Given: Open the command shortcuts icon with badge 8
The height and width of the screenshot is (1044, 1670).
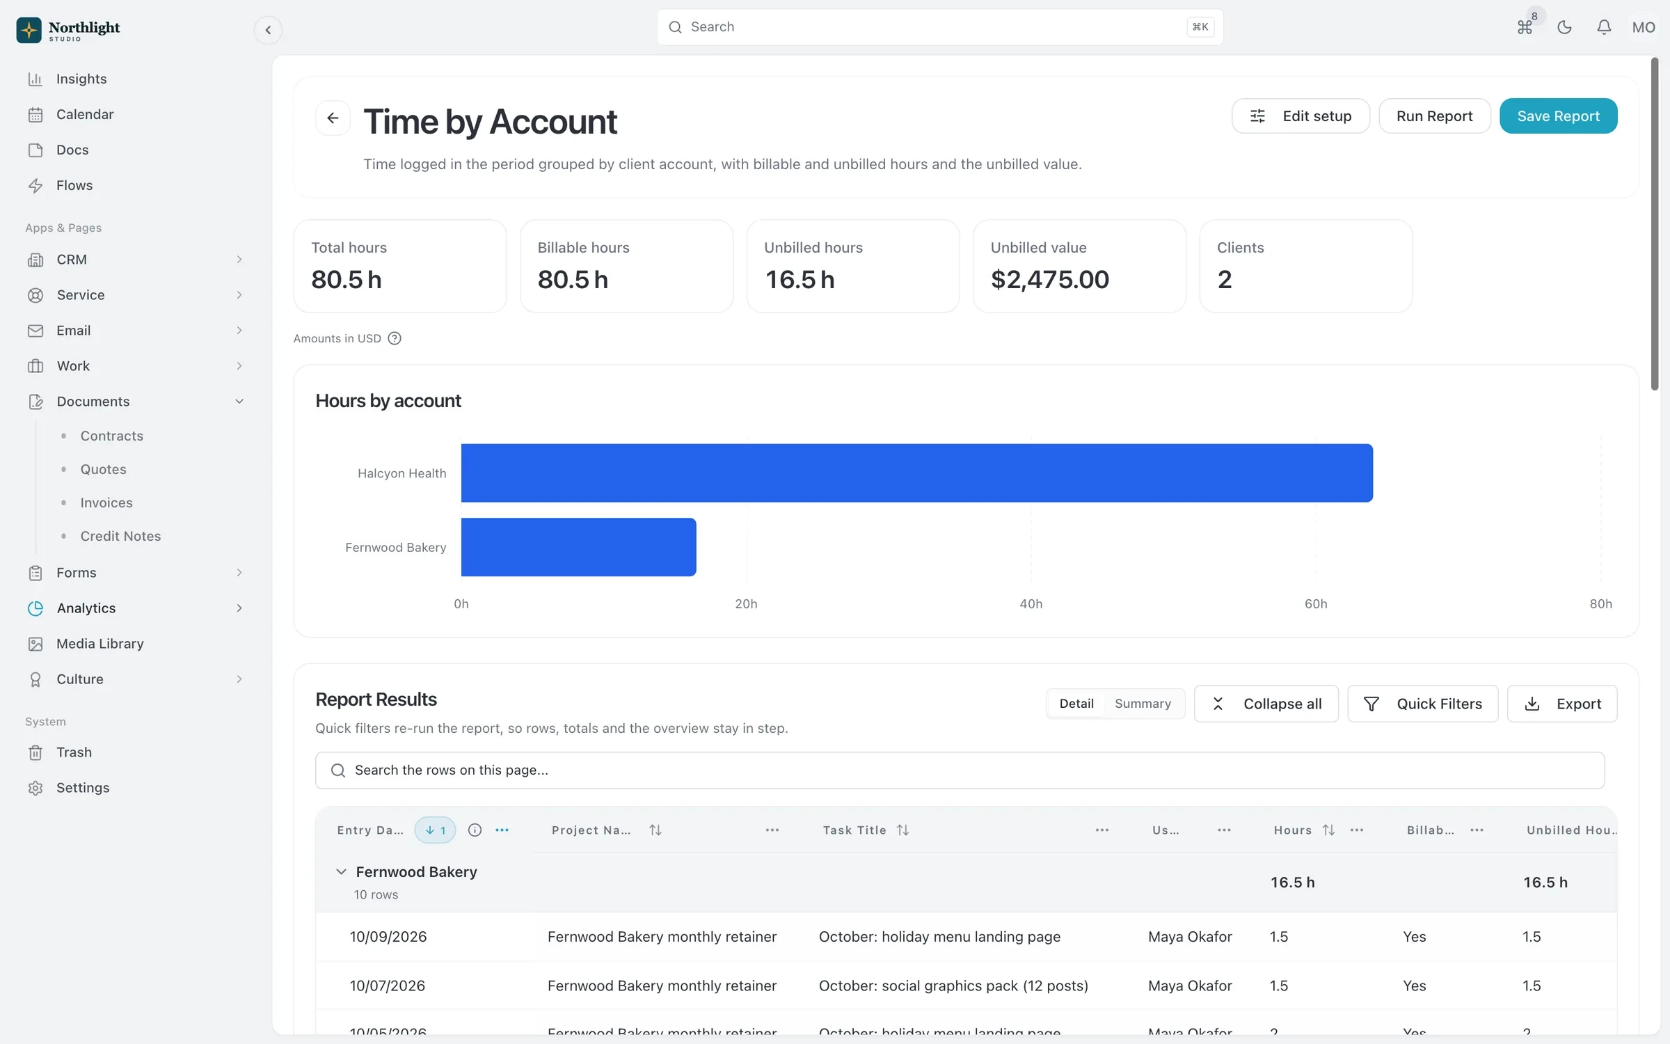Looking at the screenshot, I should (1525, 27).
